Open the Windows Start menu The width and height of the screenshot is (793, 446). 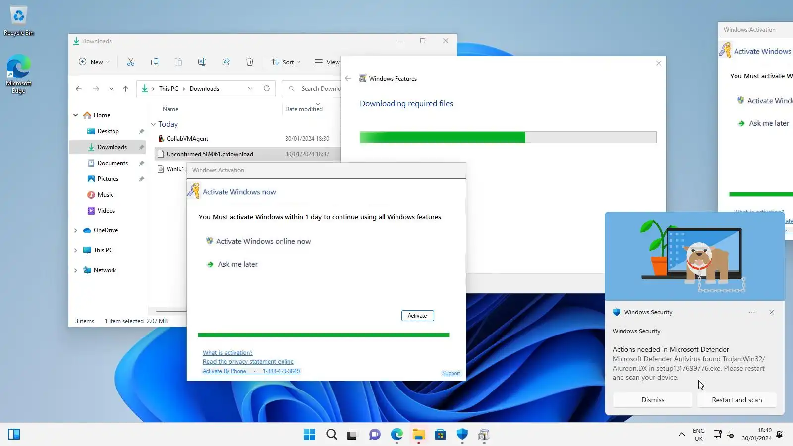(310, 435)
